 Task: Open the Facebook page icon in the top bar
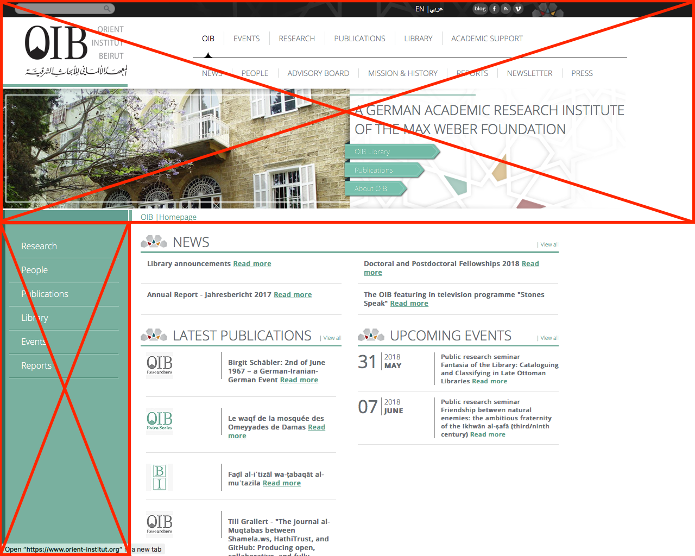[x=494, y=9]
